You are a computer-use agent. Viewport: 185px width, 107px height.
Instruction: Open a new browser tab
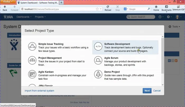coord(61,2)
